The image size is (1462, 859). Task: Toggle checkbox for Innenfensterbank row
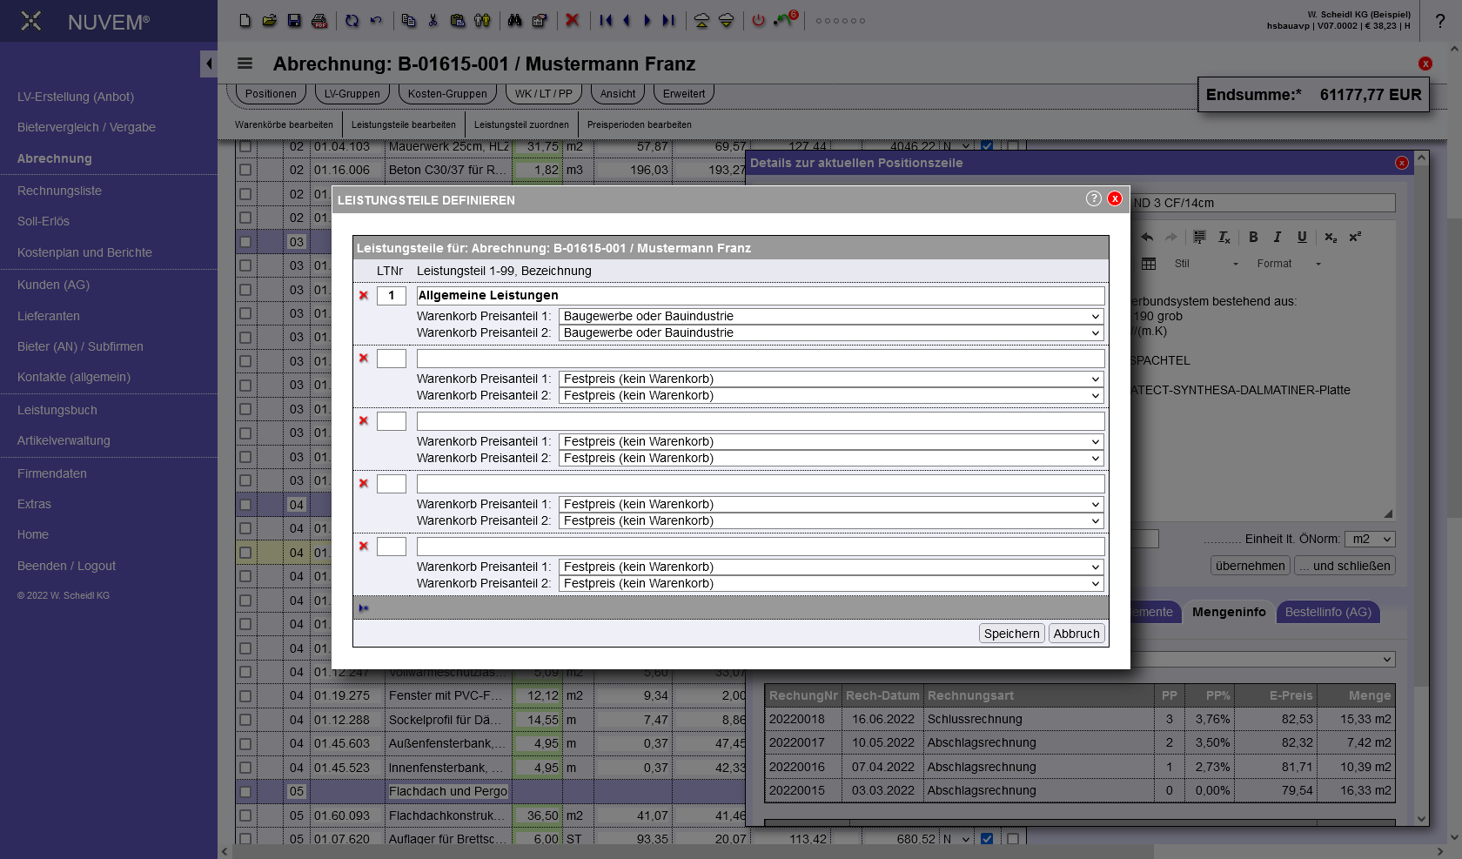point(245,768)
